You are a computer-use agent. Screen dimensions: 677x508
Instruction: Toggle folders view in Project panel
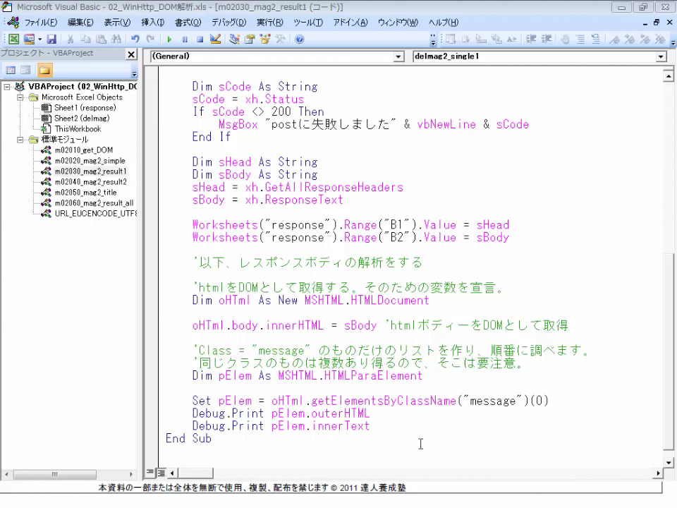(44, 71)
